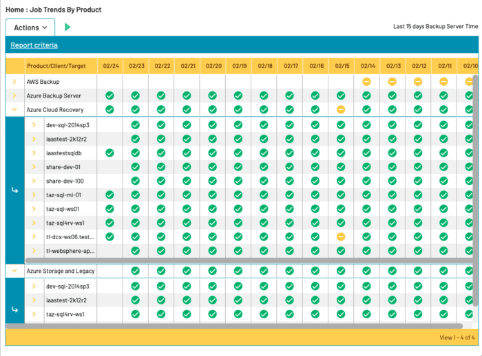The image size is (482, 356).
Task: Click the 02/15 column header
Action: tap(342, 66)
